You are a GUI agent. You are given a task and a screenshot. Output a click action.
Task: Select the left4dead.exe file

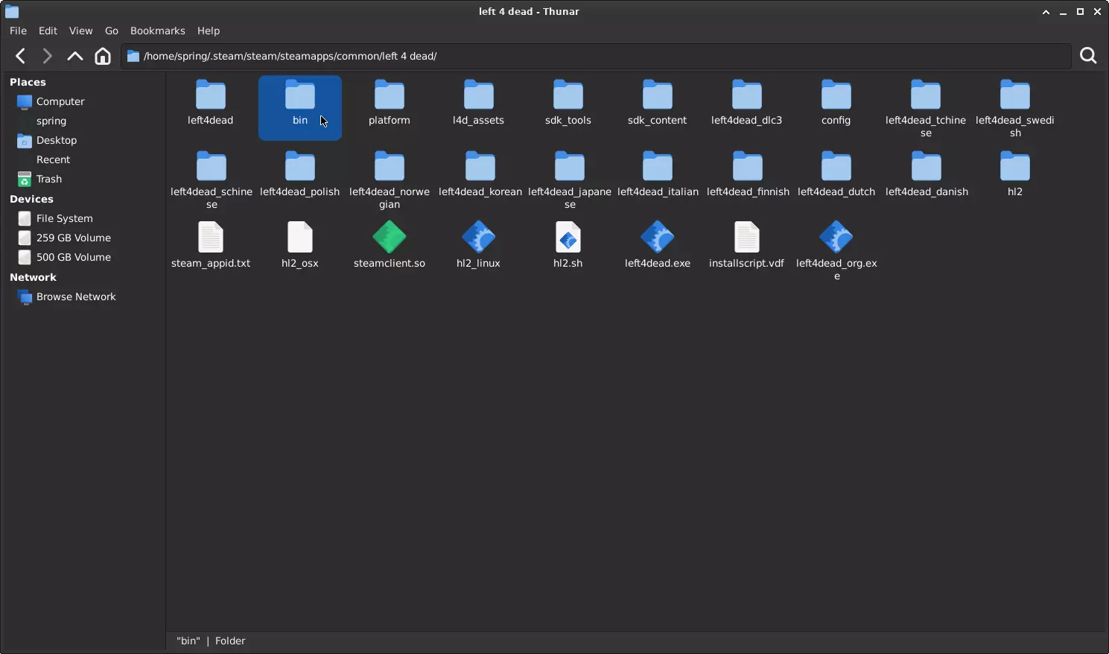[x=658, y=246]
